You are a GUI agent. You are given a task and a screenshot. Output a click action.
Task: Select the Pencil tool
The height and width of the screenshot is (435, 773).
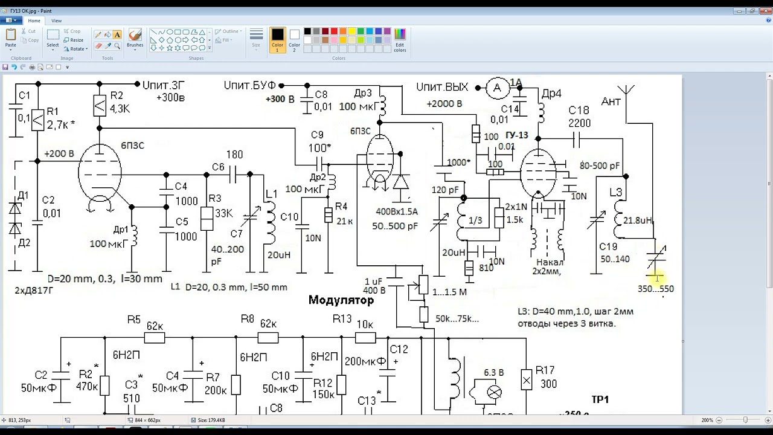coord(98,34)
